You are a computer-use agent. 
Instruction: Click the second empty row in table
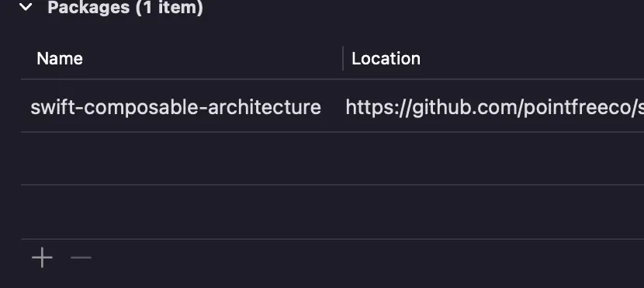point(332,212)
